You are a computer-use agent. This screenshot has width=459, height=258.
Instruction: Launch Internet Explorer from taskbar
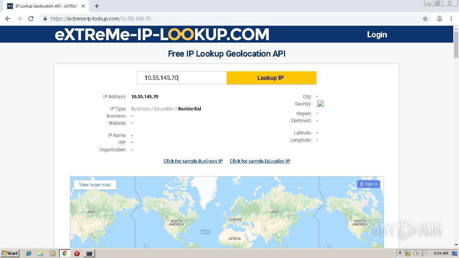pyautogui.click(x=29, y=253)
